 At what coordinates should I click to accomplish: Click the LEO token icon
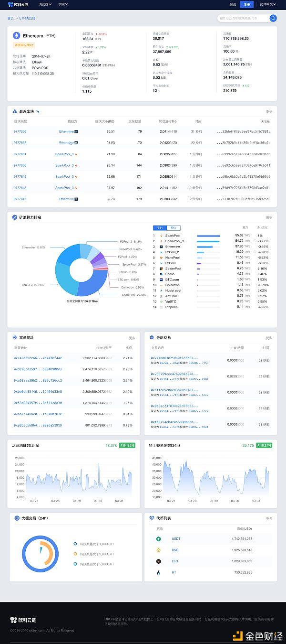pyautogui.click(x=159, y=561)
